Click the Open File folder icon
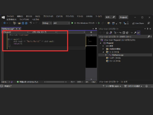 (19, 23)
